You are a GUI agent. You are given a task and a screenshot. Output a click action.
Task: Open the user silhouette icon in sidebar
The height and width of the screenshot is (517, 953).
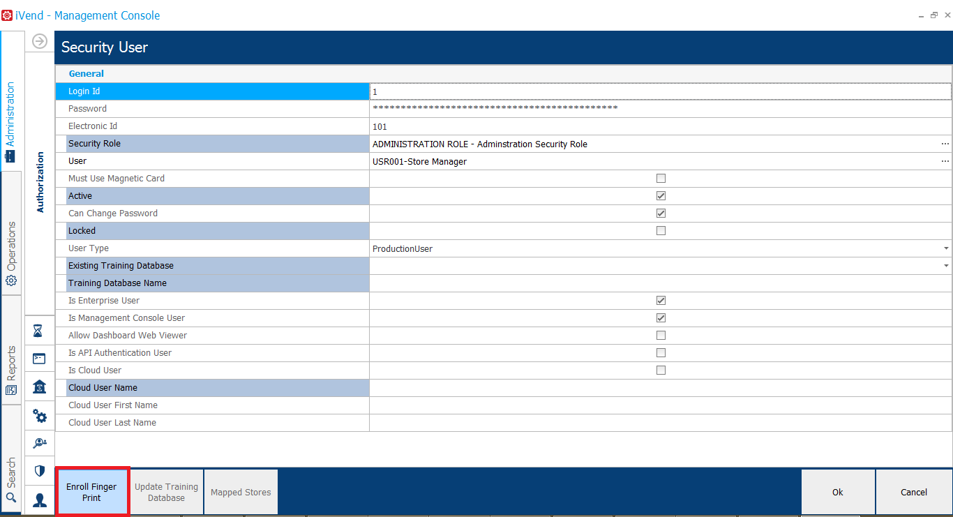(x=40, y=500)
